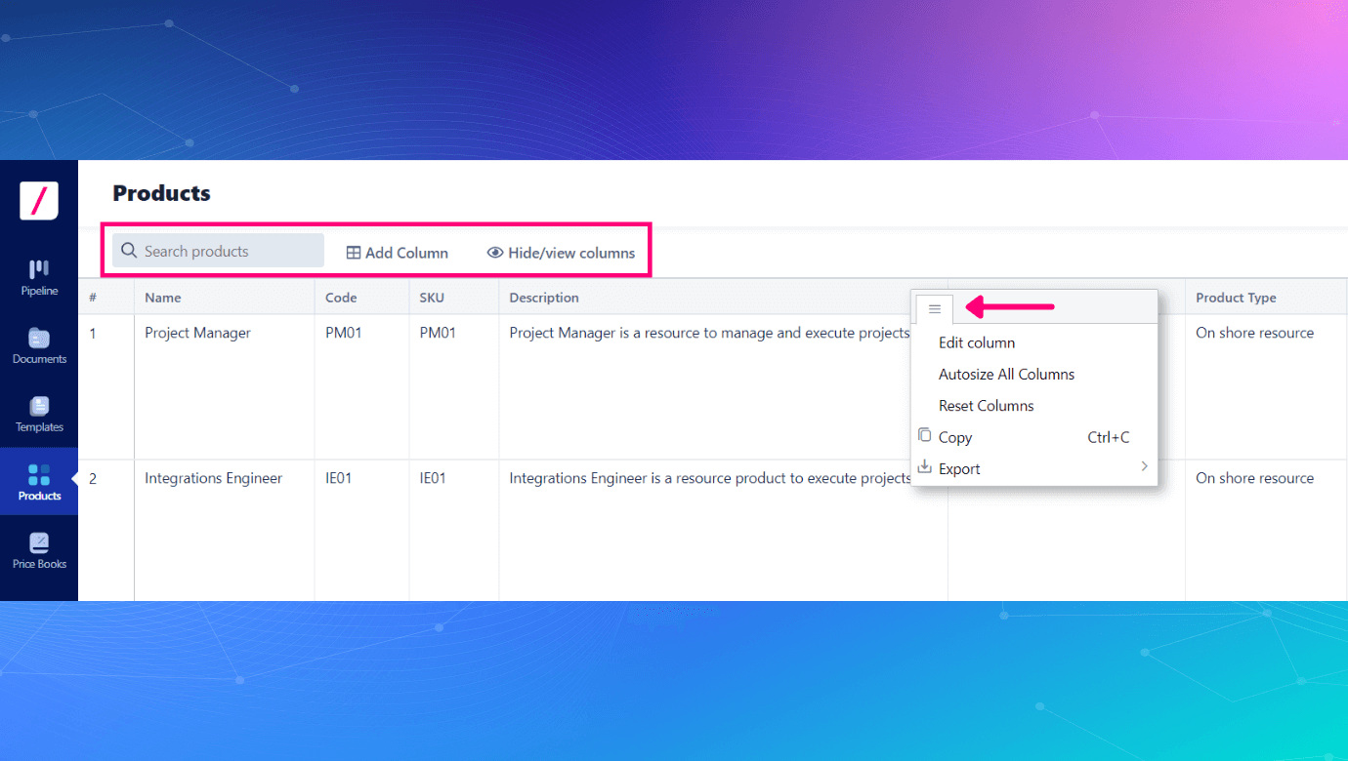Image resolution: width=1348 pixels, height=761 pixels.
Task: Click row number 1
Action: click(93, 333)
